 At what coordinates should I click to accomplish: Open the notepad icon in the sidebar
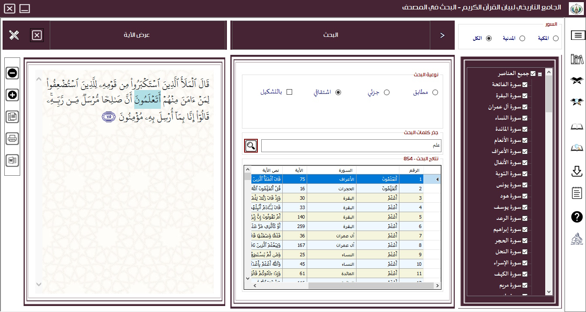[x=577, y=193]
